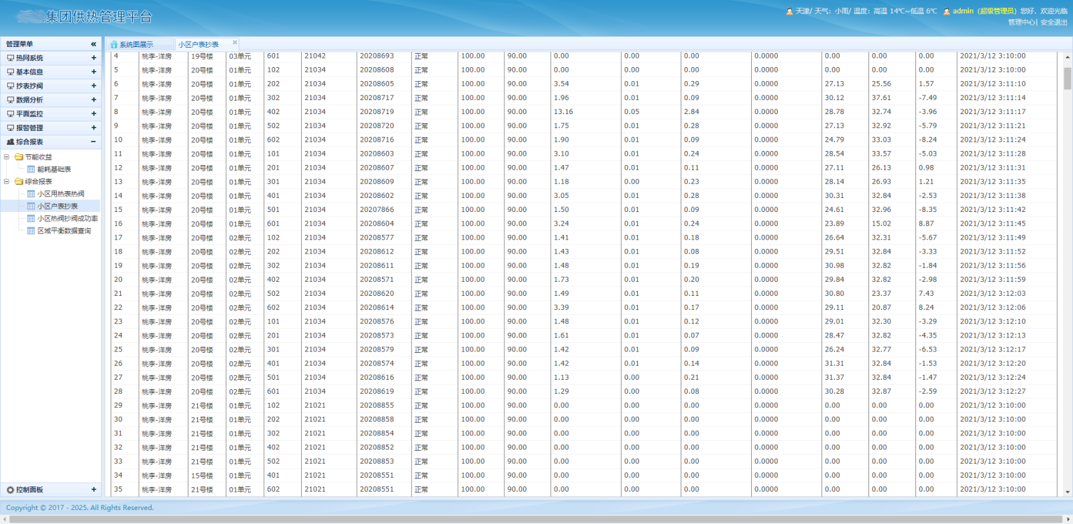Click the 安全退出 logout link

pyautogui.click(x=1054, y=22)
